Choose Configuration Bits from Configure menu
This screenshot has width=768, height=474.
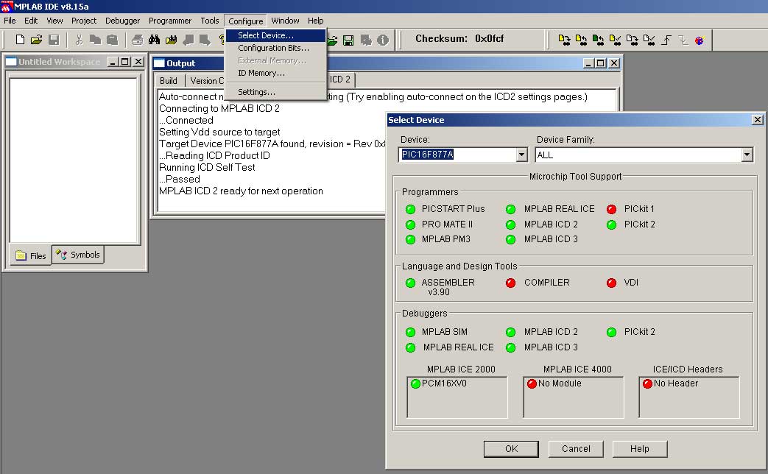click(x=273, y=48)
